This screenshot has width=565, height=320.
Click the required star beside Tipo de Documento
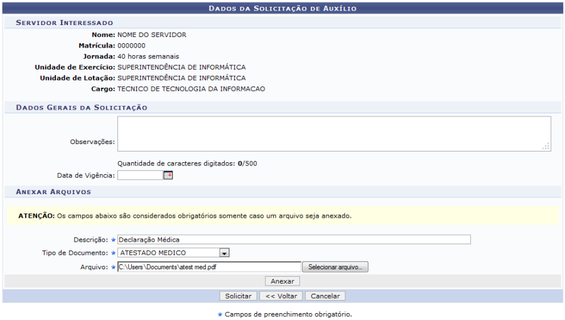pos(114,253)
